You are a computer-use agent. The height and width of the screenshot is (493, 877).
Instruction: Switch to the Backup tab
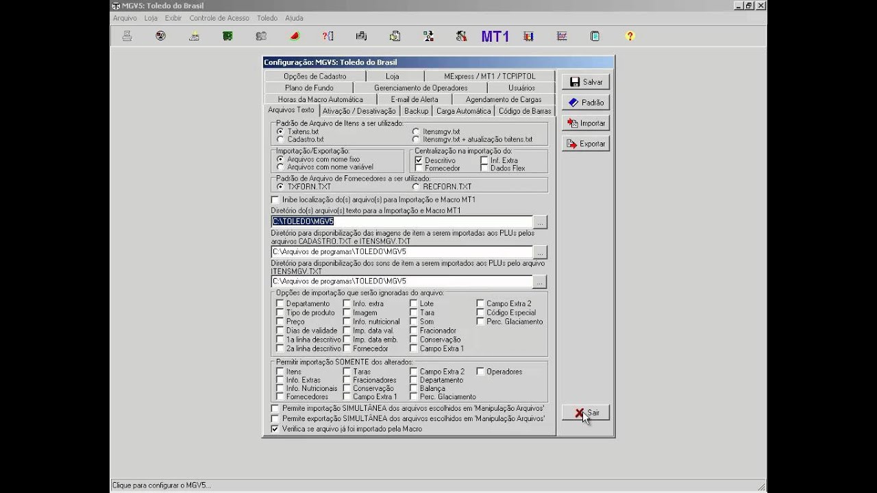(416, 111)
